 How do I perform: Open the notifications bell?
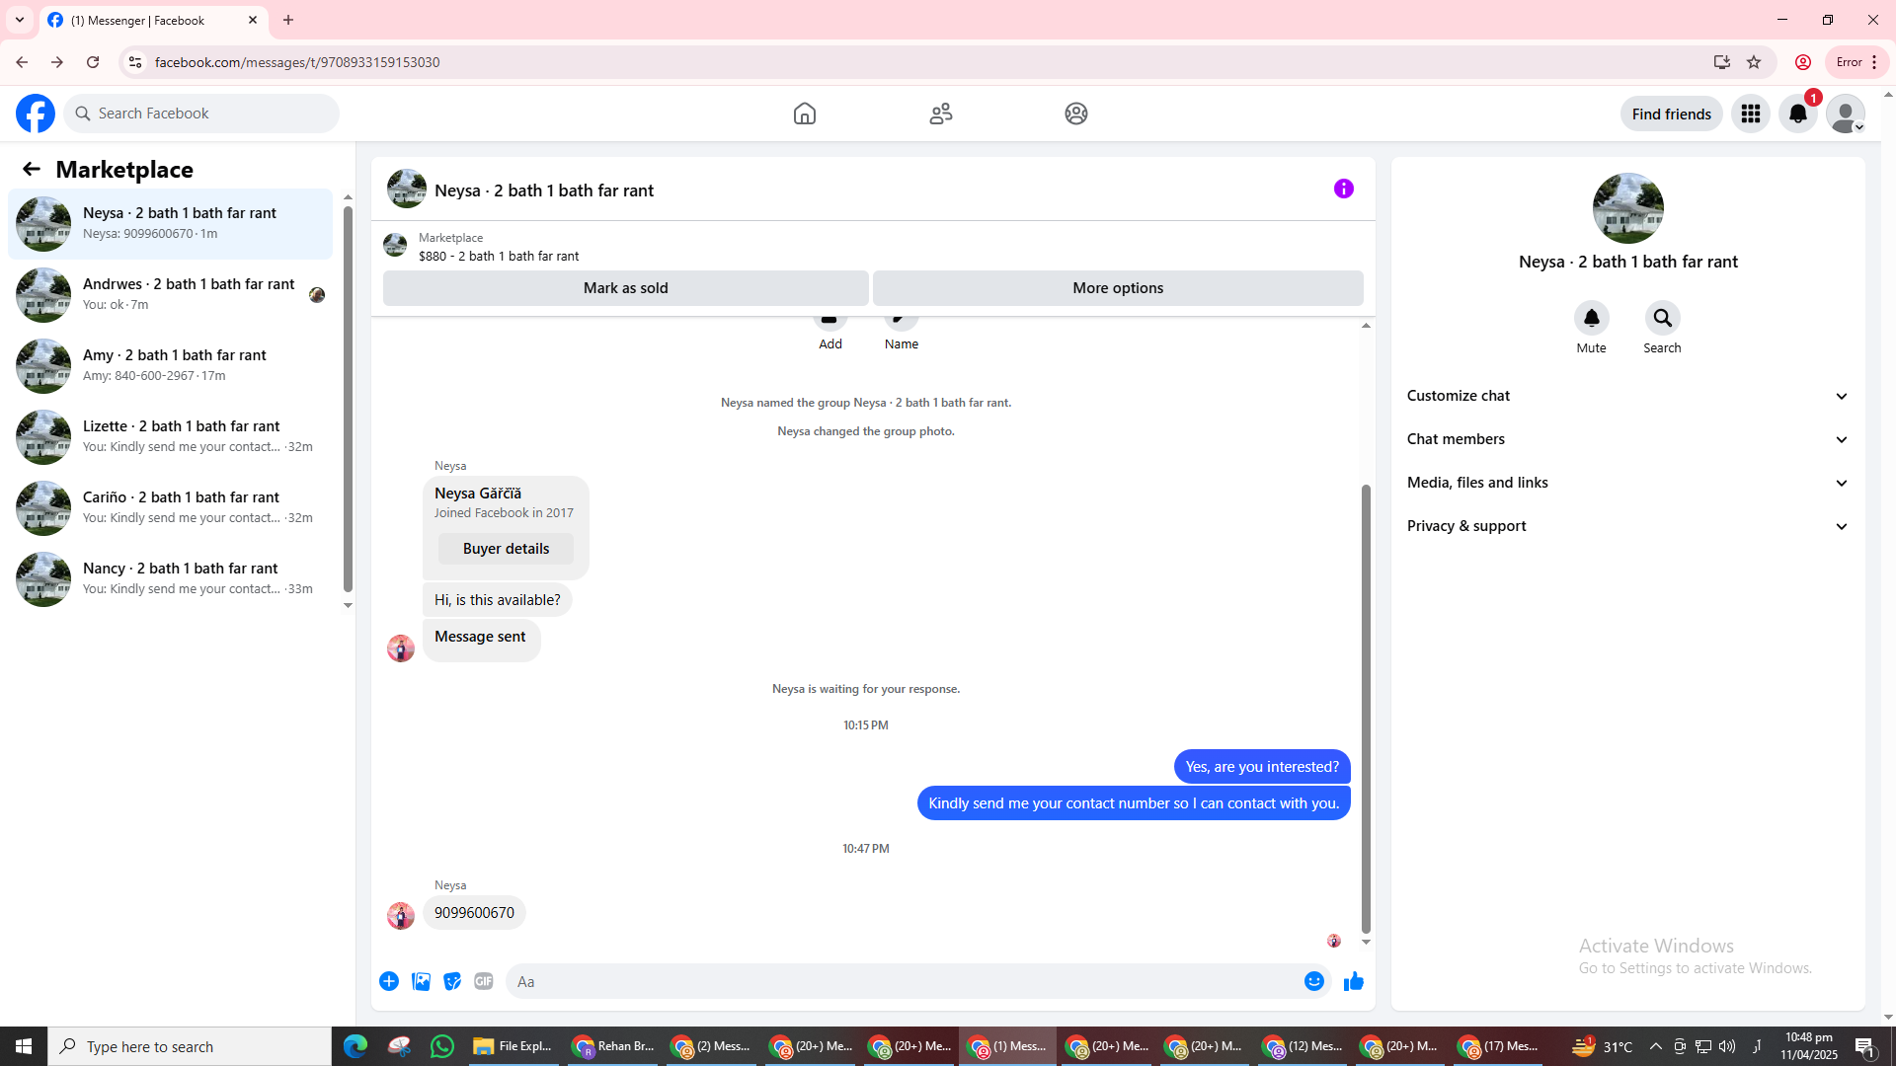[x=1798, y=114]
